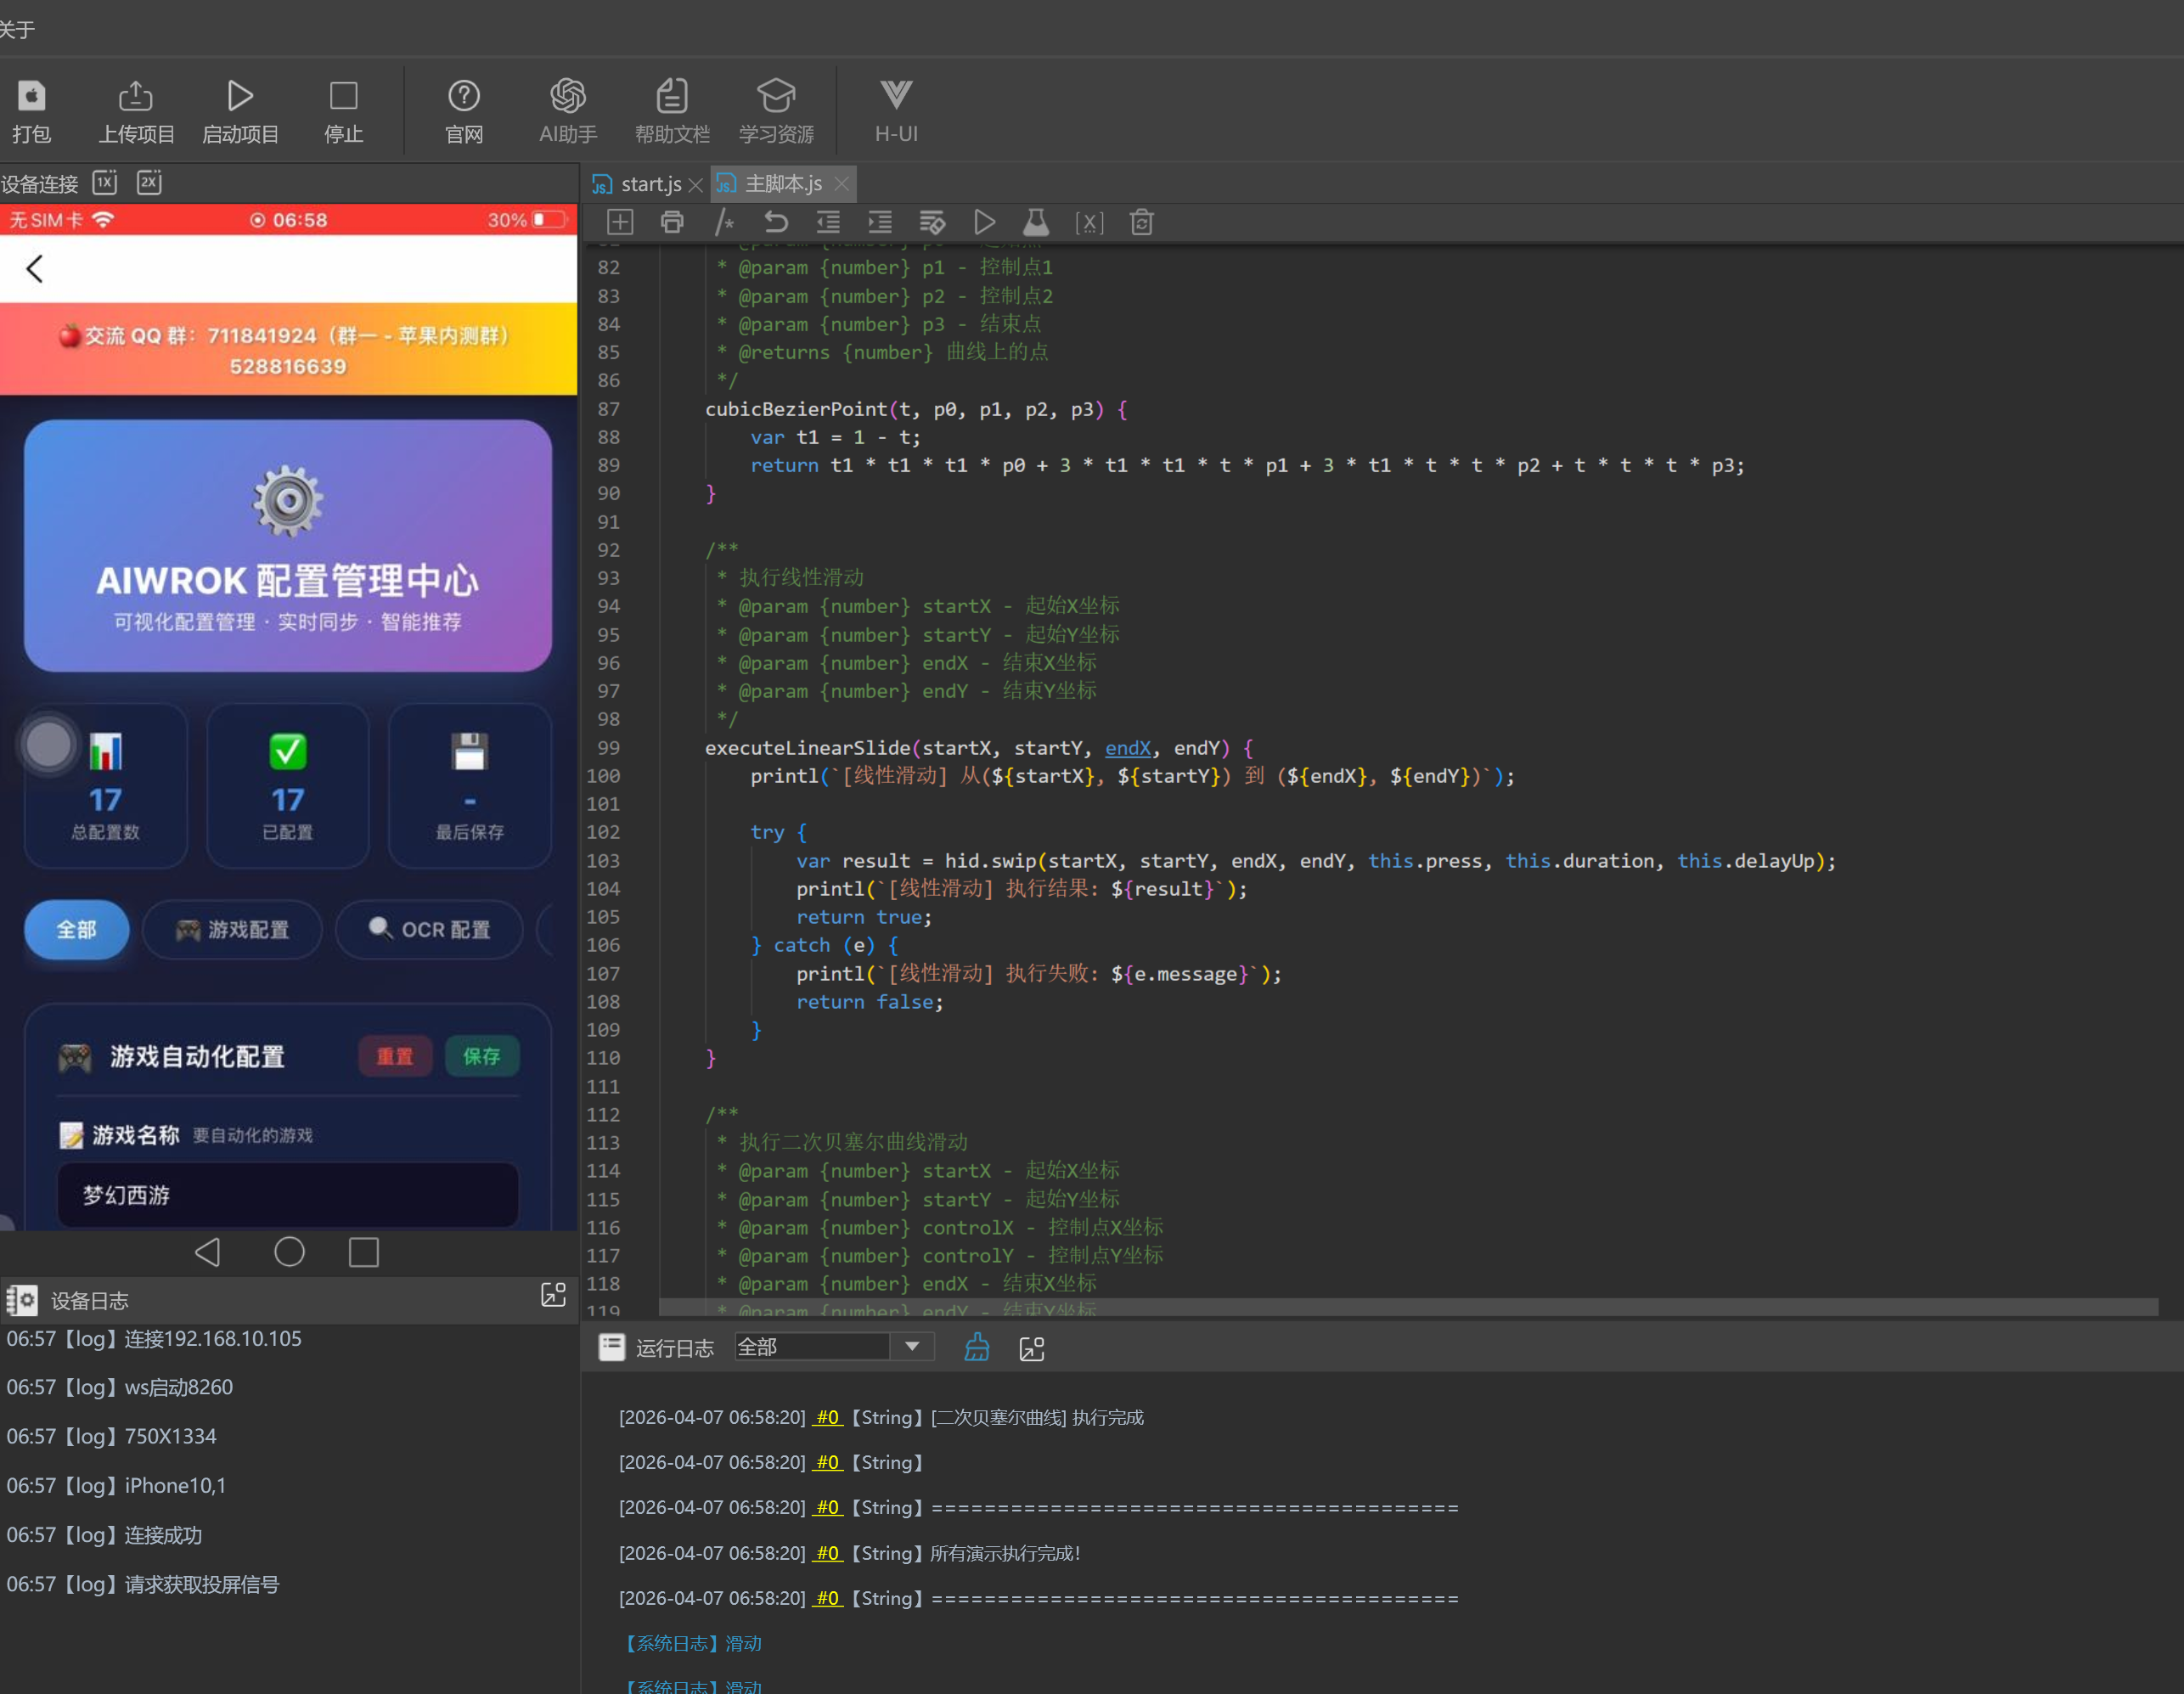Open the 关于 menu
The height and width of the screenshot is (1694, 2184).
point(17,29)
